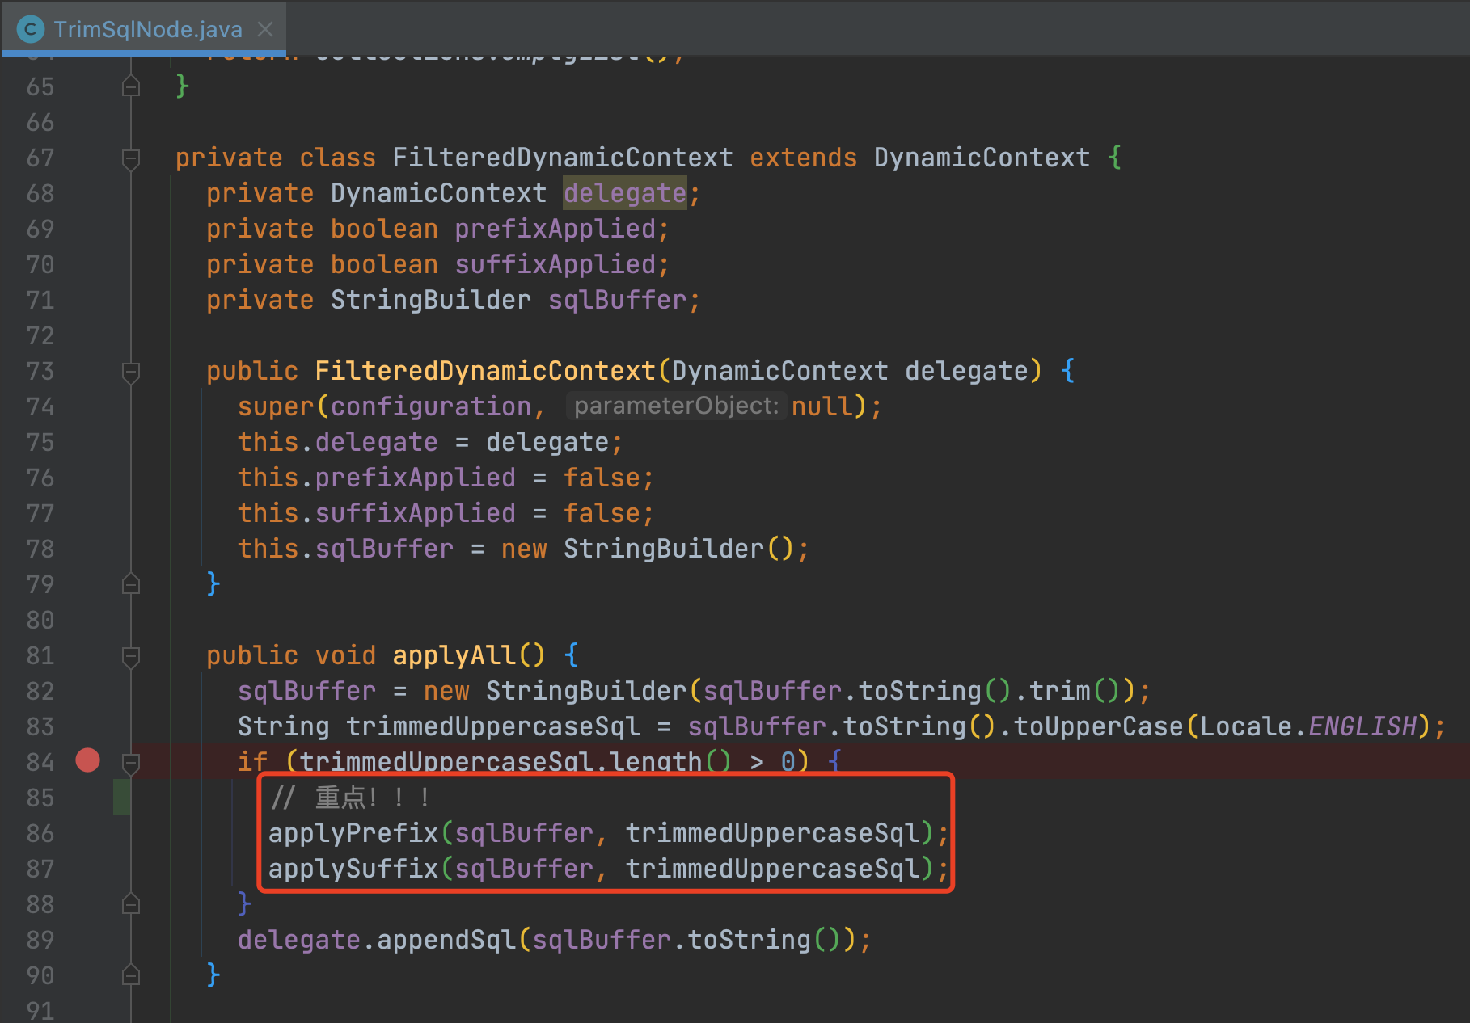The image size is (1470, 1023).
Task: Click the extends keyword on line 67
Action: [x=803, y=158]
